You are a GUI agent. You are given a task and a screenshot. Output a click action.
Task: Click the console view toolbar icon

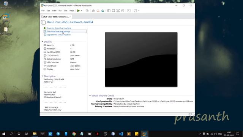(x=129, y=11)
